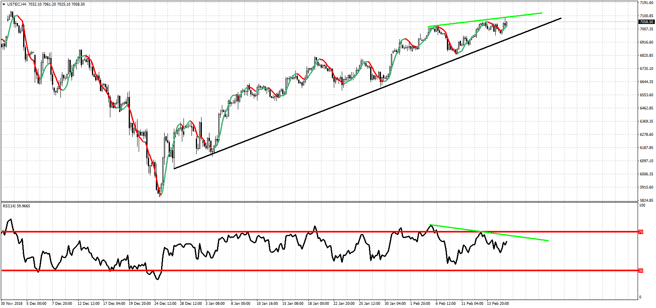Click the 17 Dec 04:00 time label
The image size is (656, 308).
pyautogui.click(x=115, y=304)
